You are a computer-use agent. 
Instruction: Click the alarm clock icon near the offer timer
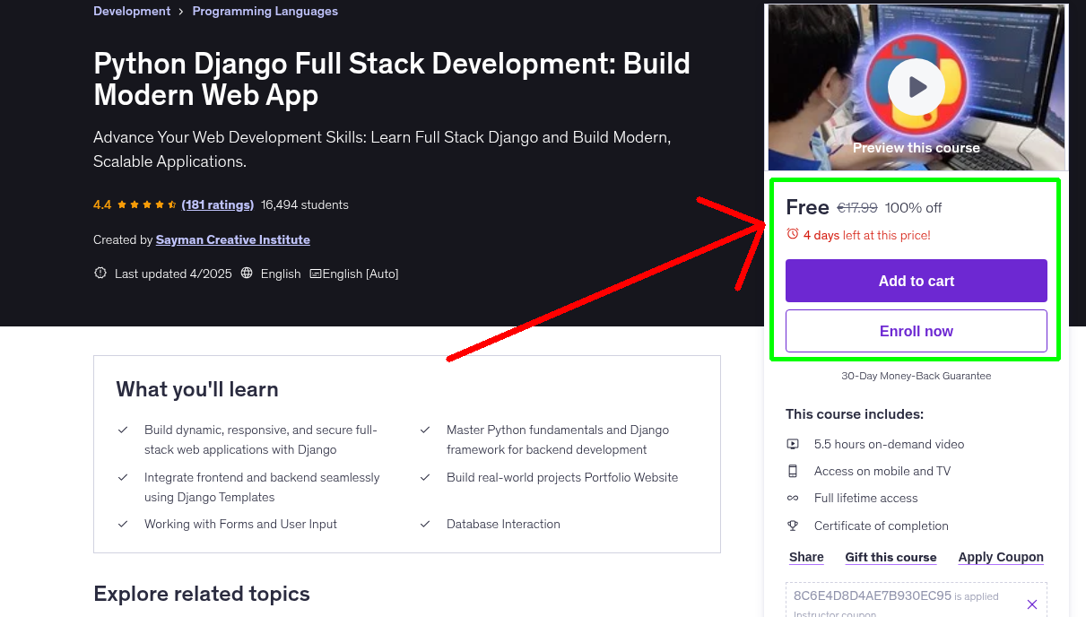coord(793,232)
